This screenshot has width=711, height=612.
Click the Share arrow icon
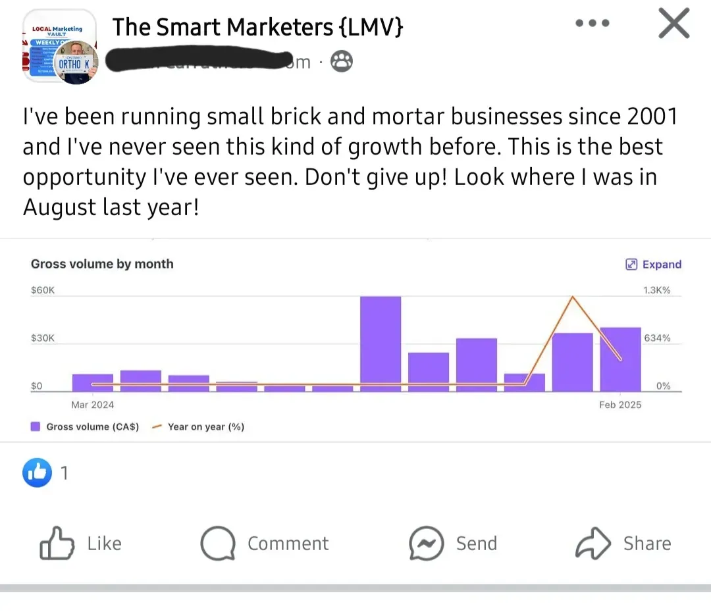pos(593,544)
